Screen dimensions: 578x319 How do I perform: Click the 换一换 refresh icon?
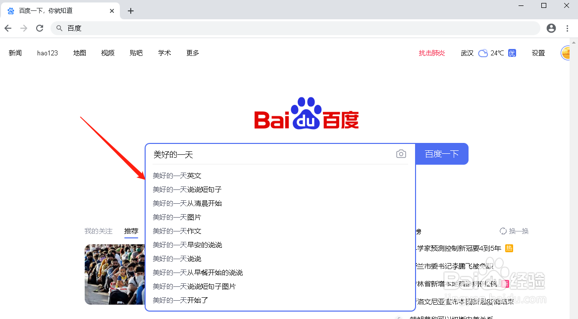[503, 231]
